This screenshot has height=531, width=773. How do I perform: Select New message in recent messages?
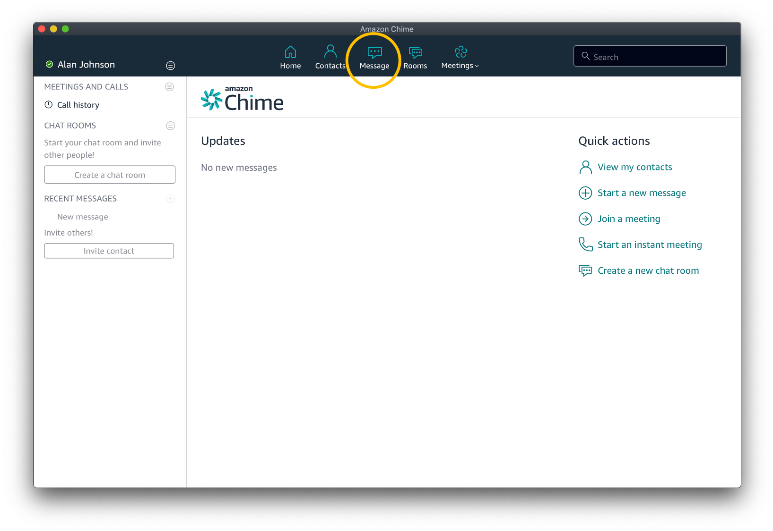[83, 217]
